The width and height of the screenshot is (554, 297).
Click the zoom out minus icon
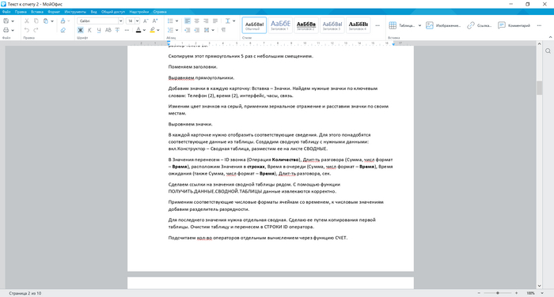[479, 293]
